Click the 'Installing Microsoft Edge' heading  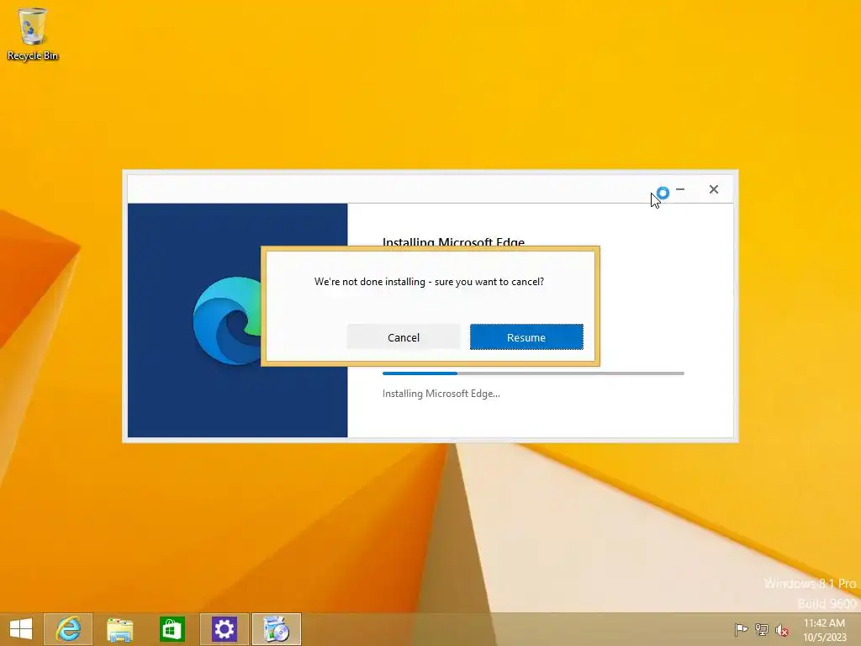click(x=453, y=241)
